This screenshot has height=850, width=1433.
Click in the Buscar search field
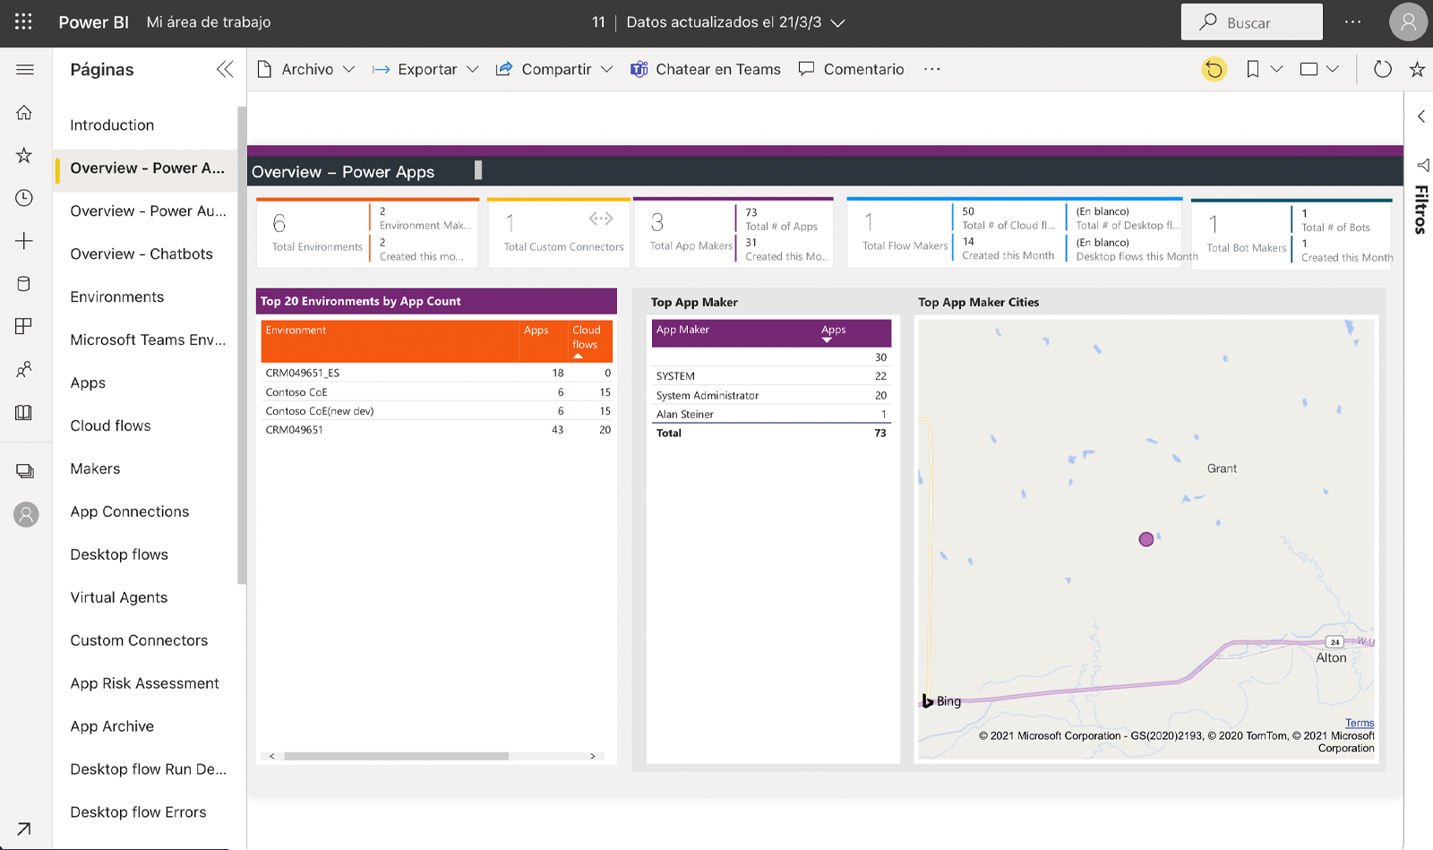1251,22
